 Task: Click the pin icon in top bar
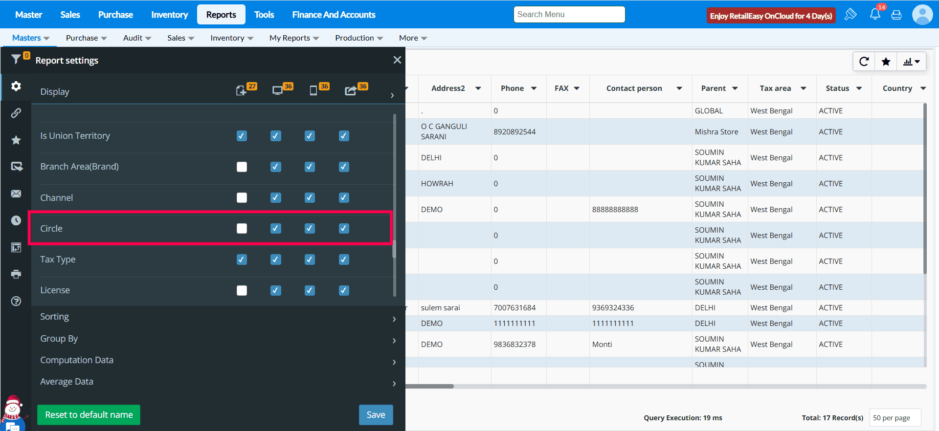[850, 14]
